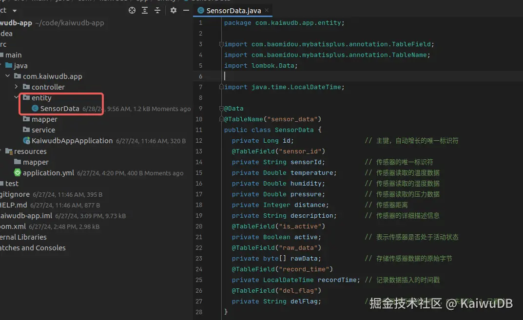Screen dimensions: 523x320
Task: Select the controller package
Action: click(48, 87)
